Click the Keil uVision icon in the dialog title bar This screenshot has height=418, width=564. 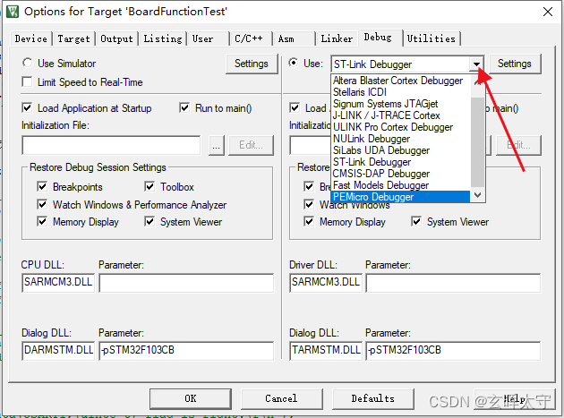(x=13, y=12)
